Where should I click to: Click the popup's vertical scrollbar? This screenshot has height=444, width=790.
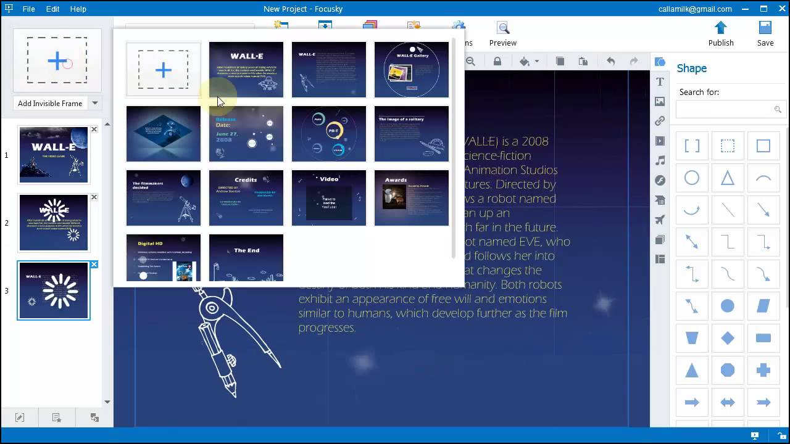[454, 148]
